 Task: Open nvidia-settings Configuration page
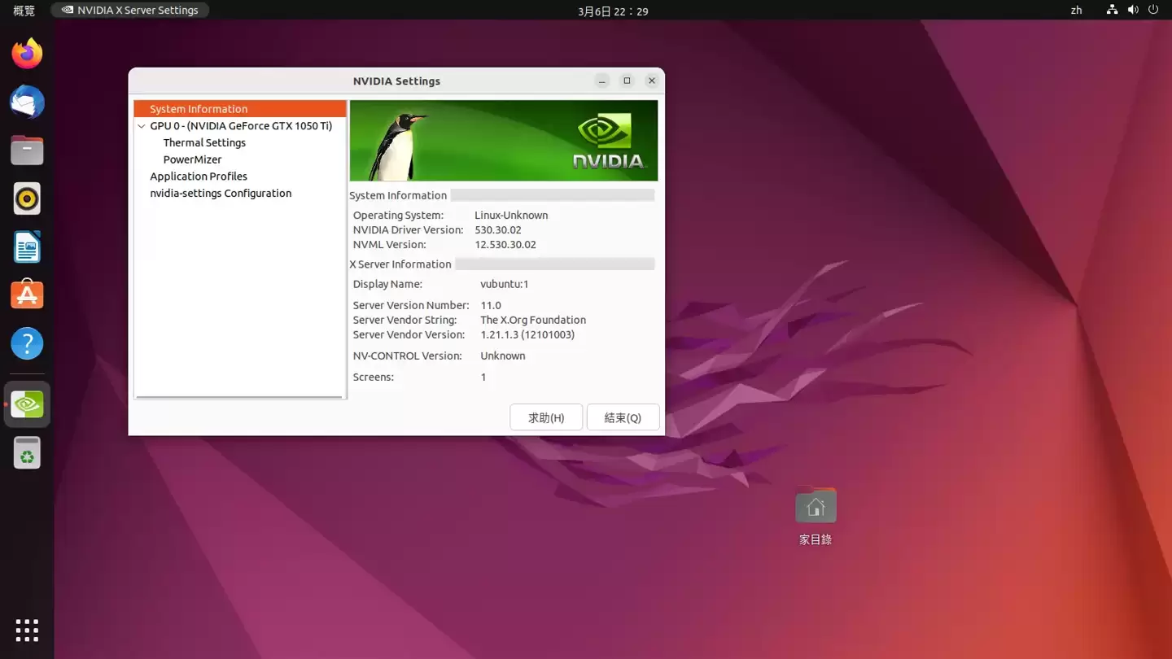(x=220, y=193)
